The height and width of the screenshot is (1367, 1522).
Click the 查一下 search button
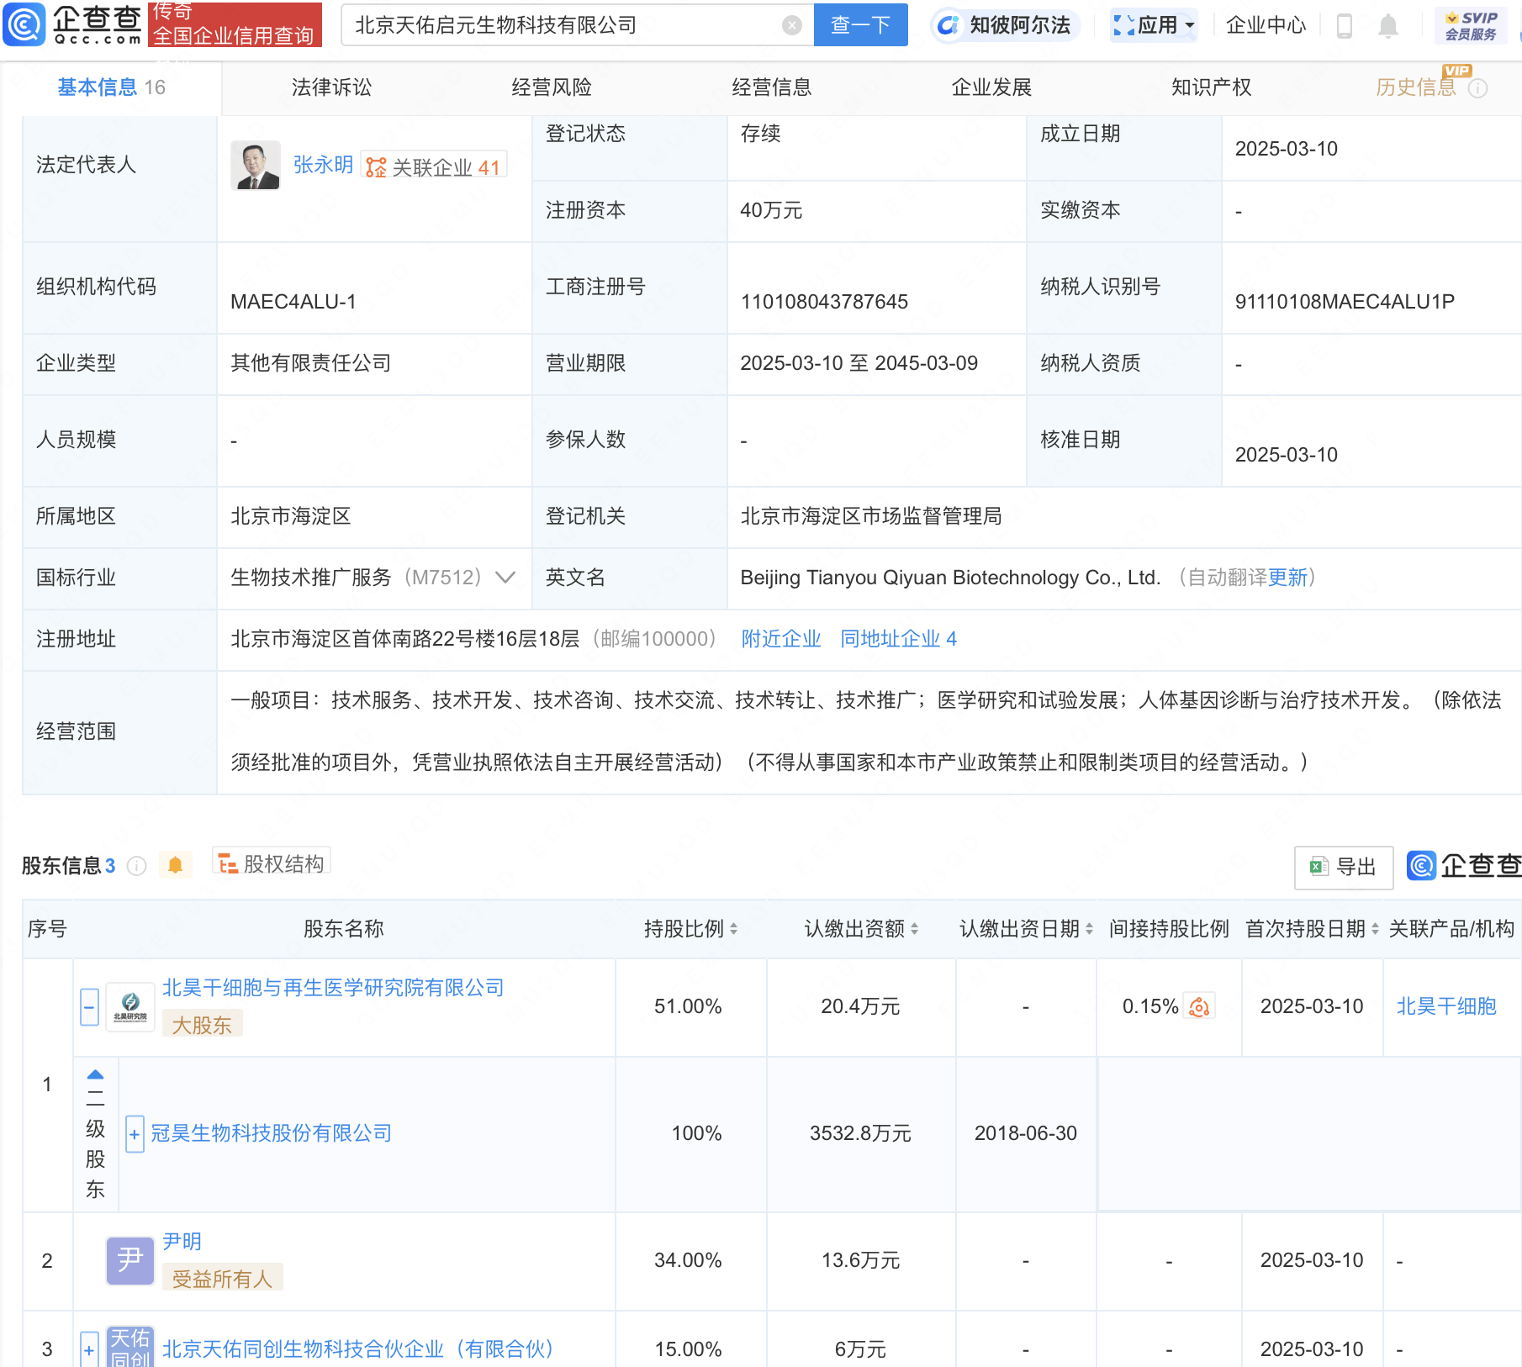pyautogui.click(x=860, y=25)
